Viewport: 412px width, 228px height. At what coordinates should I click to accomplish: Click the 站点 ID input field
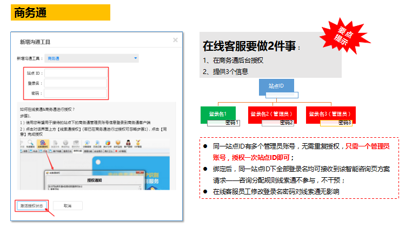(x=76, y=73)
